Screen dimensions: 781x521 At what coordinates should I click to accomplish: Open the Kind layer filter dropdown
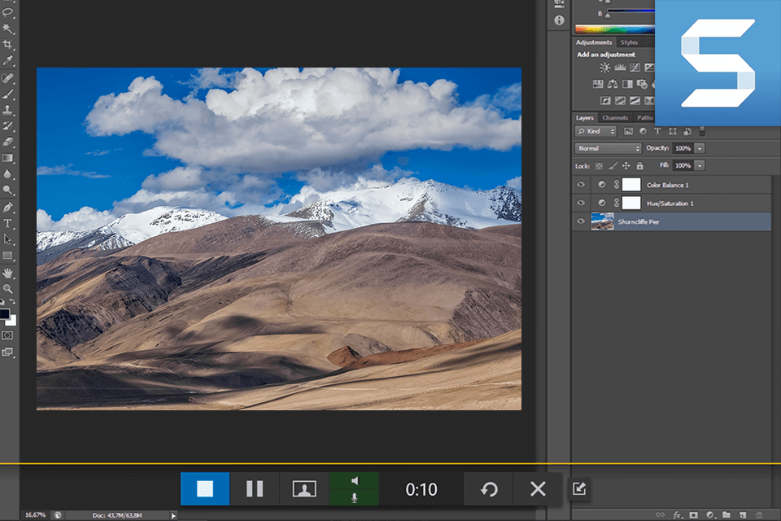[595, 131]
